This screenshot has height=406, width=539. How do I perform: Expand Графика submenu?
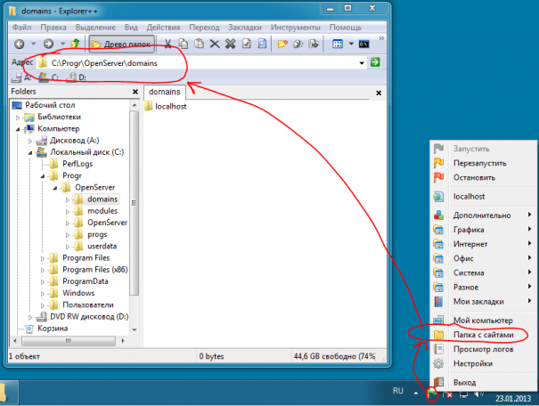(x=469, y=230)
